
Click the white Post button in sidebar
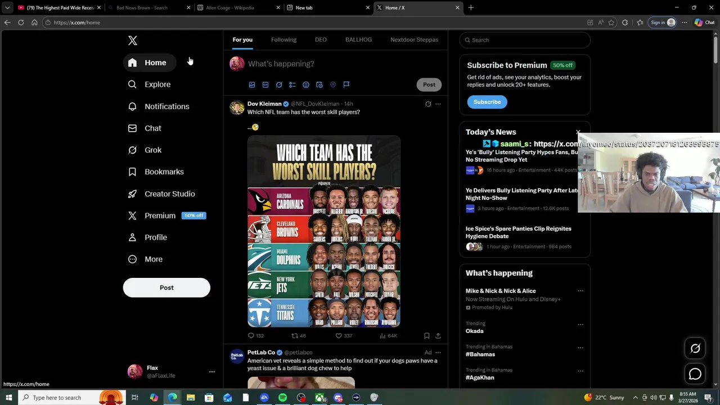[x=166, y=287]
